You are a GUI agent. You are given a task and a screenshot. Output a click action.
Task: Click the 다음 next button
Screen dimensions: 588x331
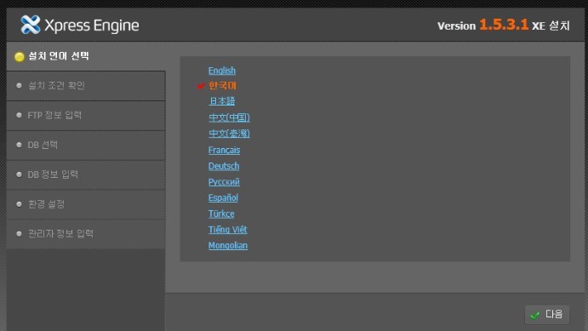pos(547,315)
